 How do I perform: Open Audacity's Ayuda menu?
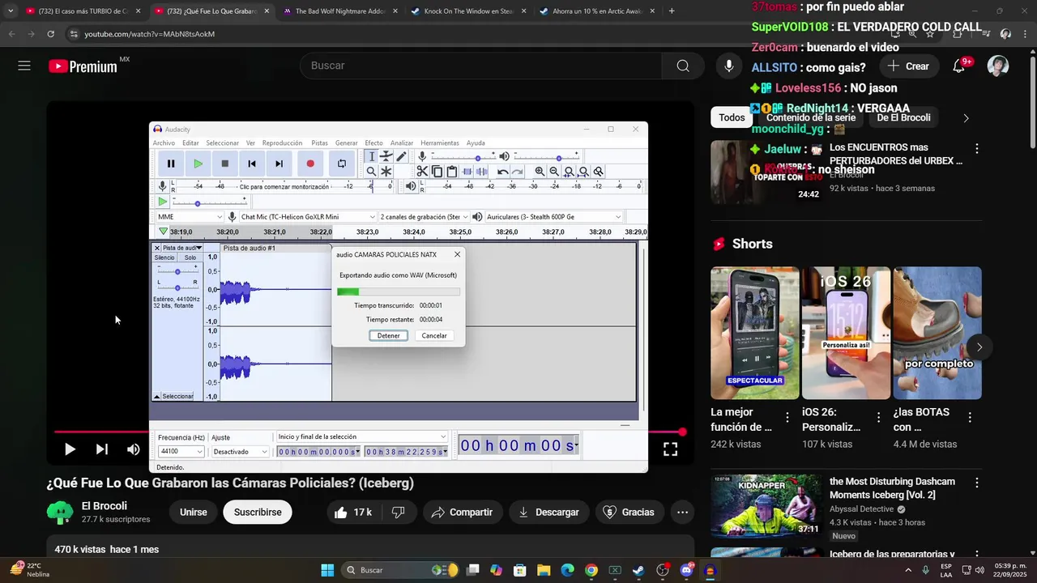coord(476,143)
